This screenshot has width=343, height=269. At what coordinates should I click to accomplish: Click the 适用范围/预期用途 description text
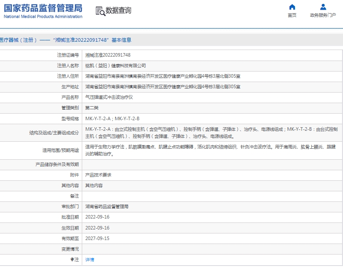(211, 151)
